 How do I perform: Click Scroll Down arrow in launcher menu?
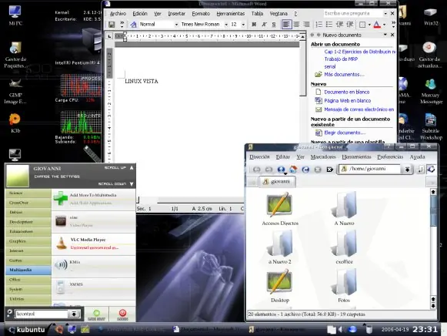click(132, 184)
